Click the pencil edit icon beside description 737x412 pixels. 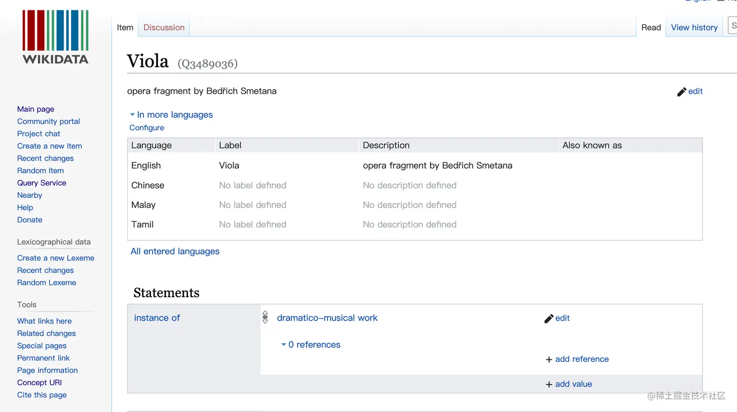[x=681, y=92]
